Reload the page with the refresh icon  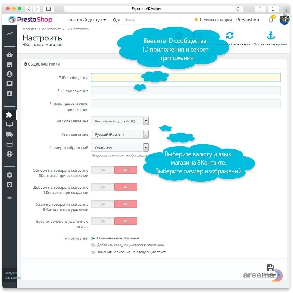click(238, 9)
